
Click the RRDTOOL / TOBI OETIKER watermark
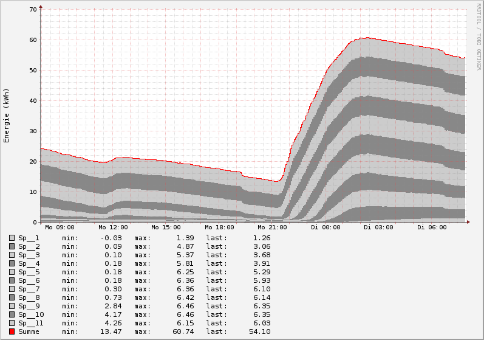(479, 36)
